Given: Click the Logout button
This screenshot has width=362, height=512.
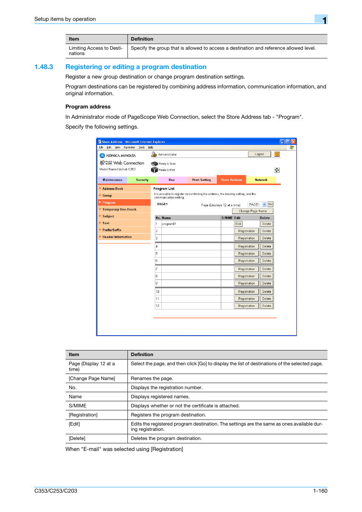Looking at the screenshot, I should coord(260,154).
